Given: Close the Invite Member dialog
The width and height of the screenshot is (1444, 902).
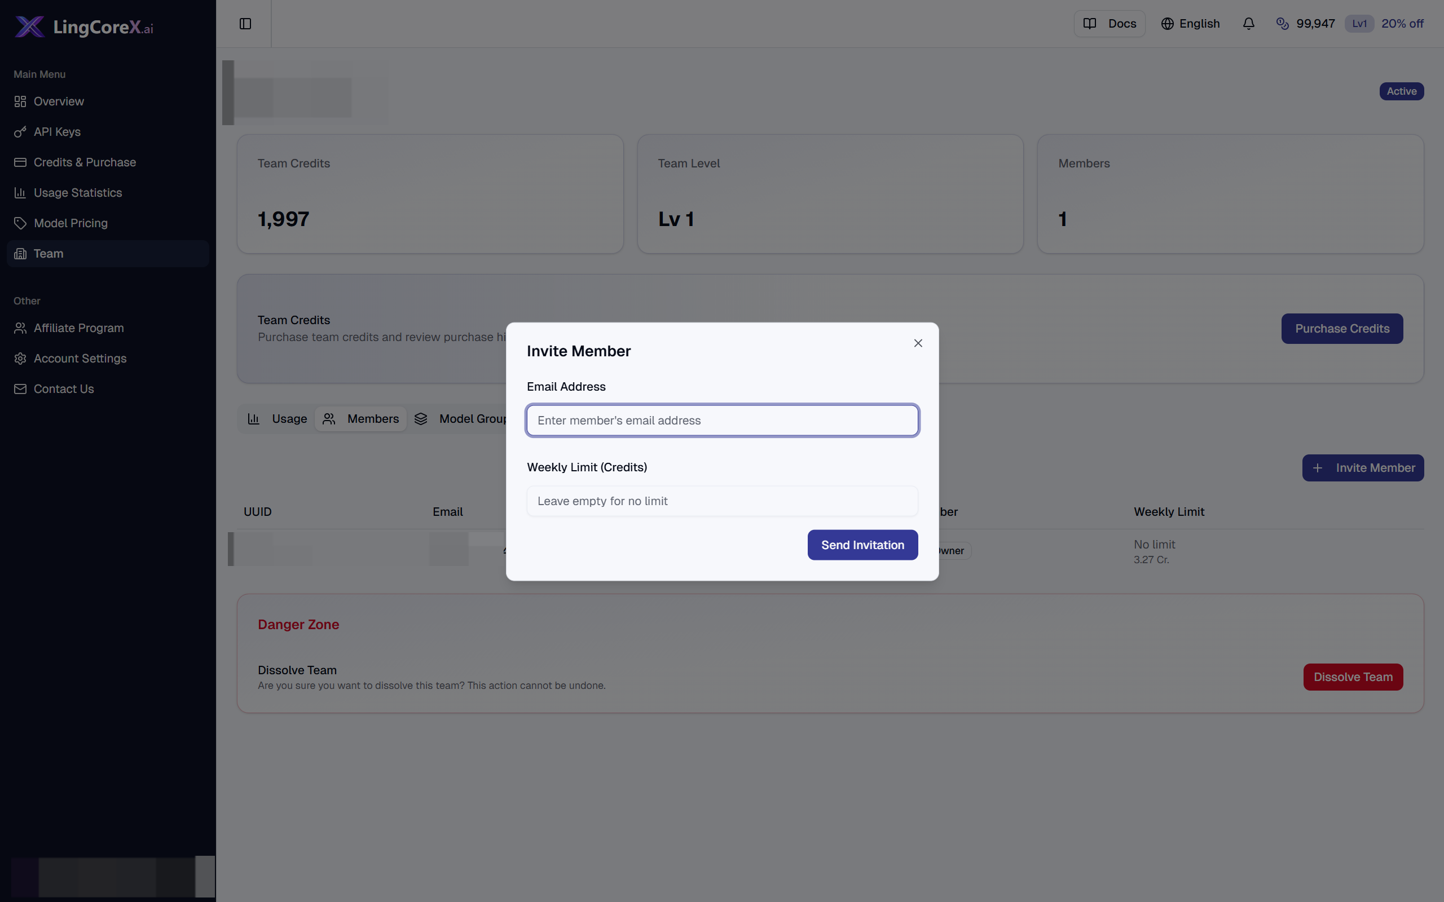Looking at the screenshot, I should [x=918, y=343].
